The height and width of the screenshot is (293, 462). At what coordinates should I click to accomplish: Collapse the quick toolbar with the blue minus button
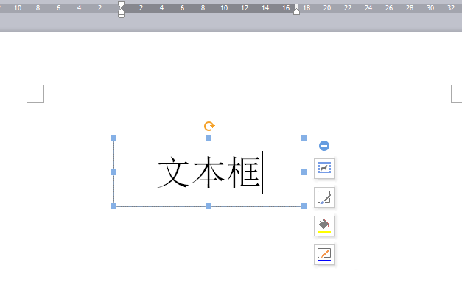(324, 146)
